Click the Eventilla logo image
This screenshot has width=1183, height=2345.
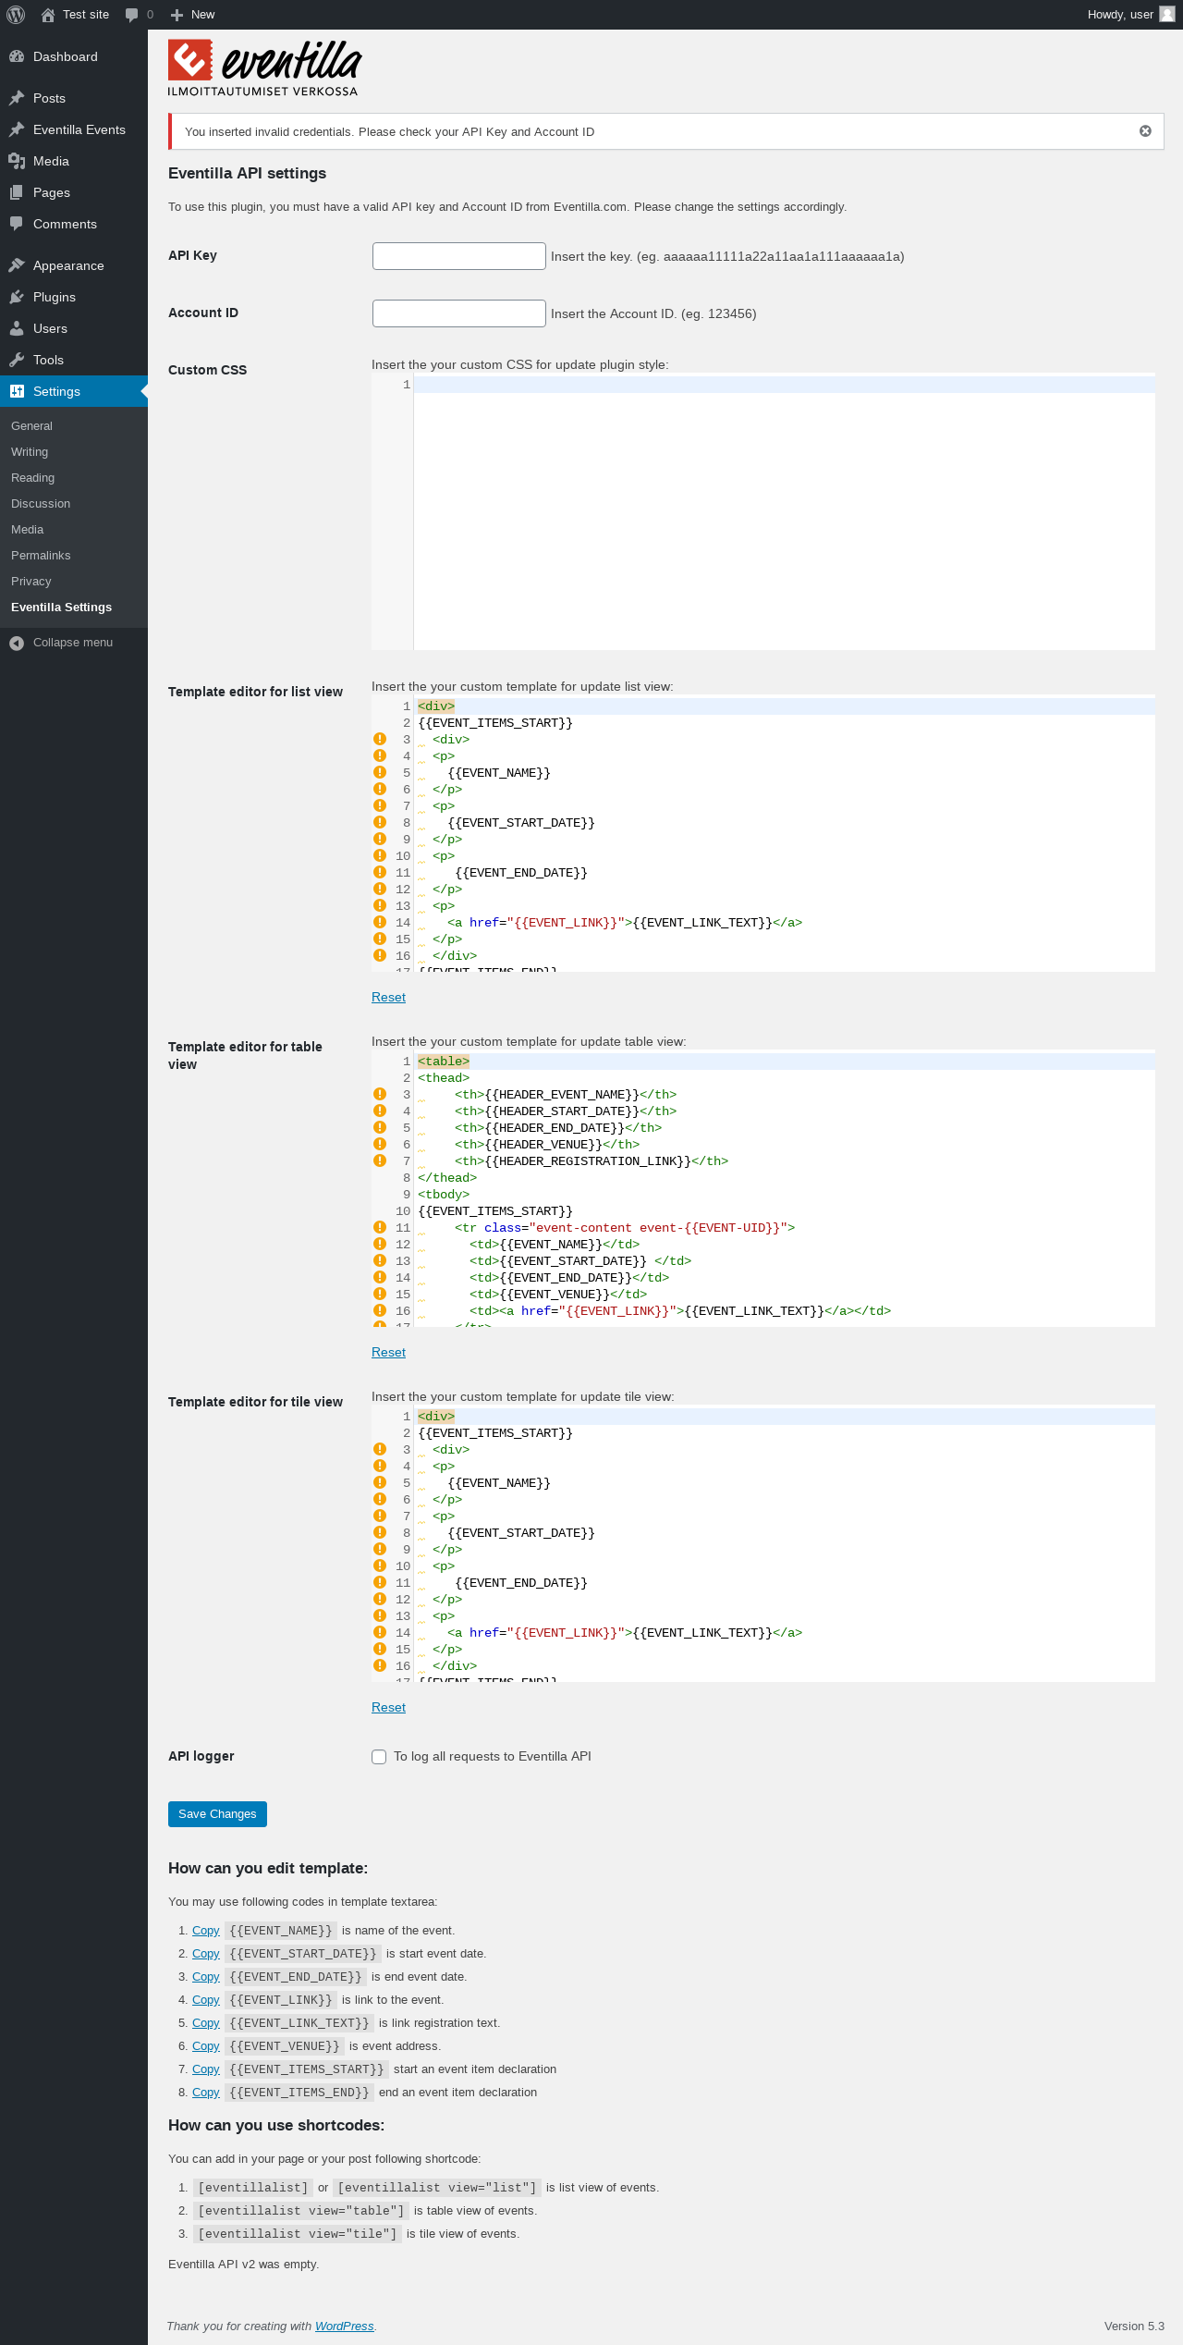[265, 68]
